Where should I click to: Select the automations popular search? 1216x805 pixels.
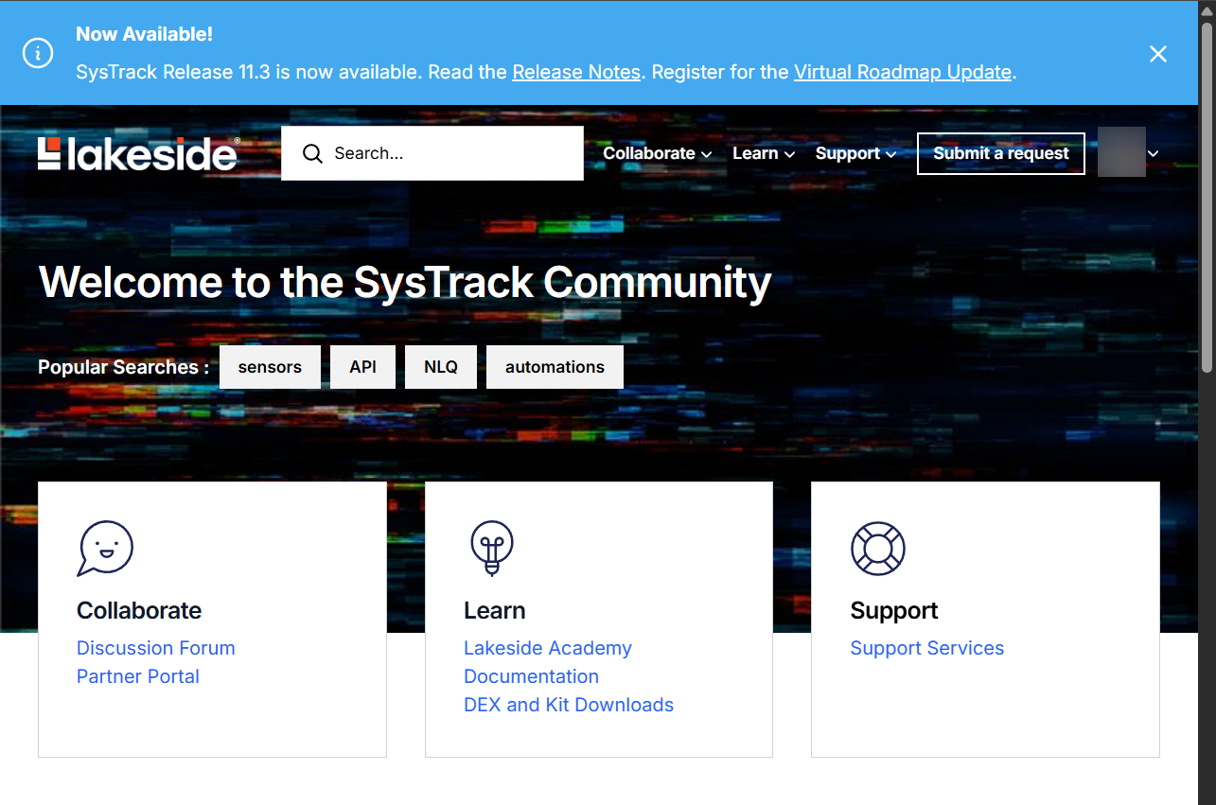pyautogui.click(x=555, y=367)
